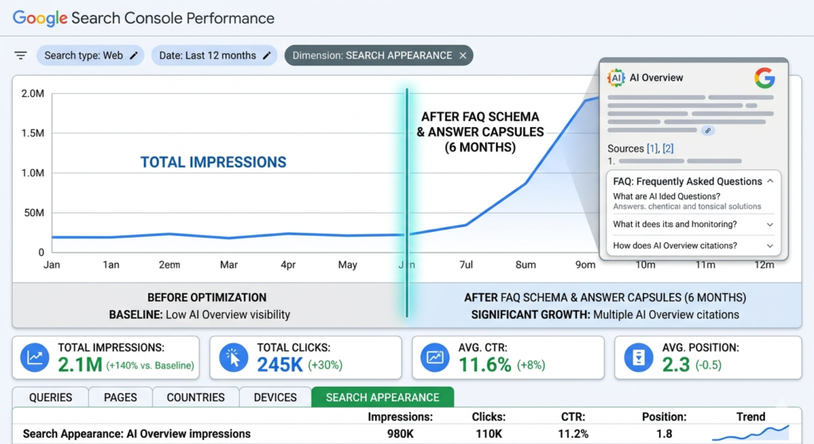
Task: Click 'SIGNIFICANT GROWTH: Multiple AI Overview citations' text
Action: click(605, 315)
